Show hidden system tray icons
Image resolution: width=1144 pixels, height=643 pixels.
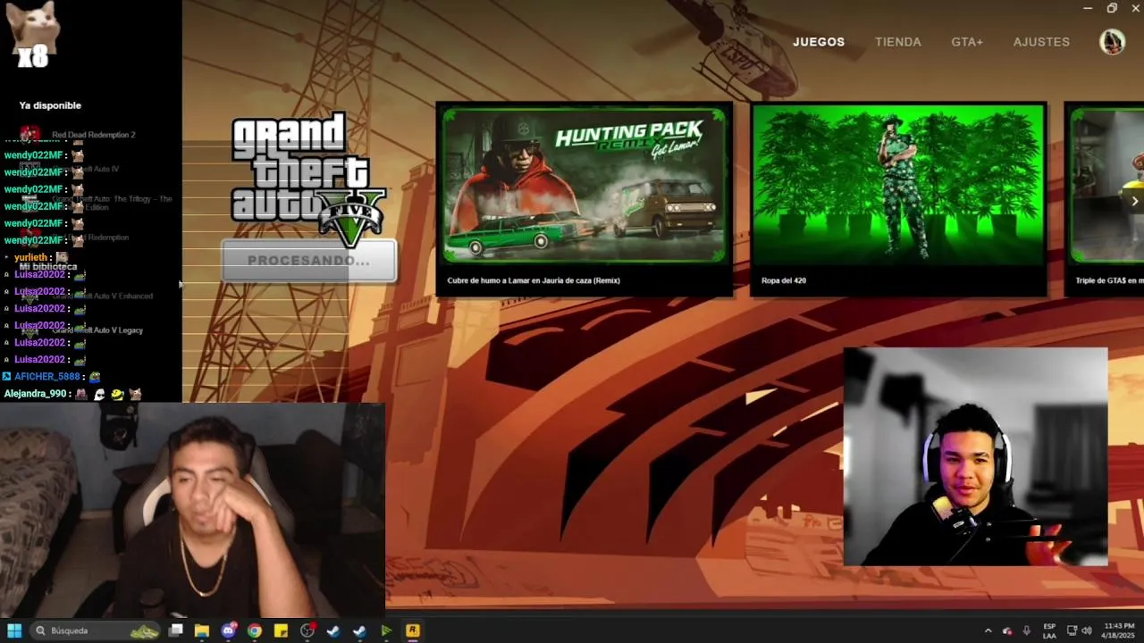[988, 630]
